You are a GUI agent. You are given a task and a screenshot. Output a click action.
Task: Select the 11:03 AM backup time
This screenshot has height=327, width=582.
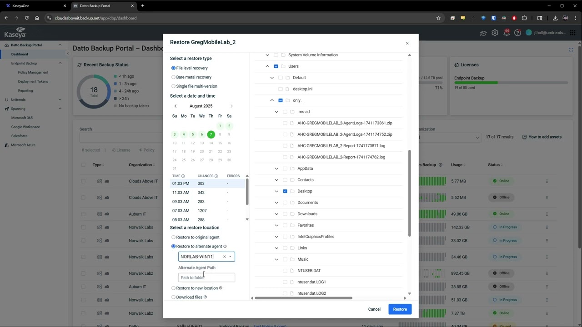pyautogui.click(x=208, y=193)
